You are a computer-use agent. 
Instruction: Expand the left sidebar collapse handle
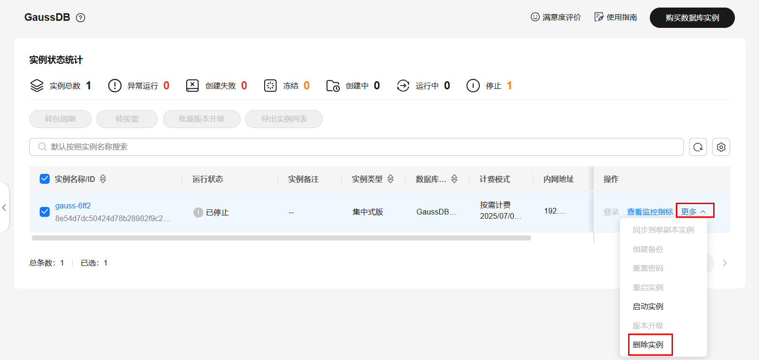(x=4, y=207)
